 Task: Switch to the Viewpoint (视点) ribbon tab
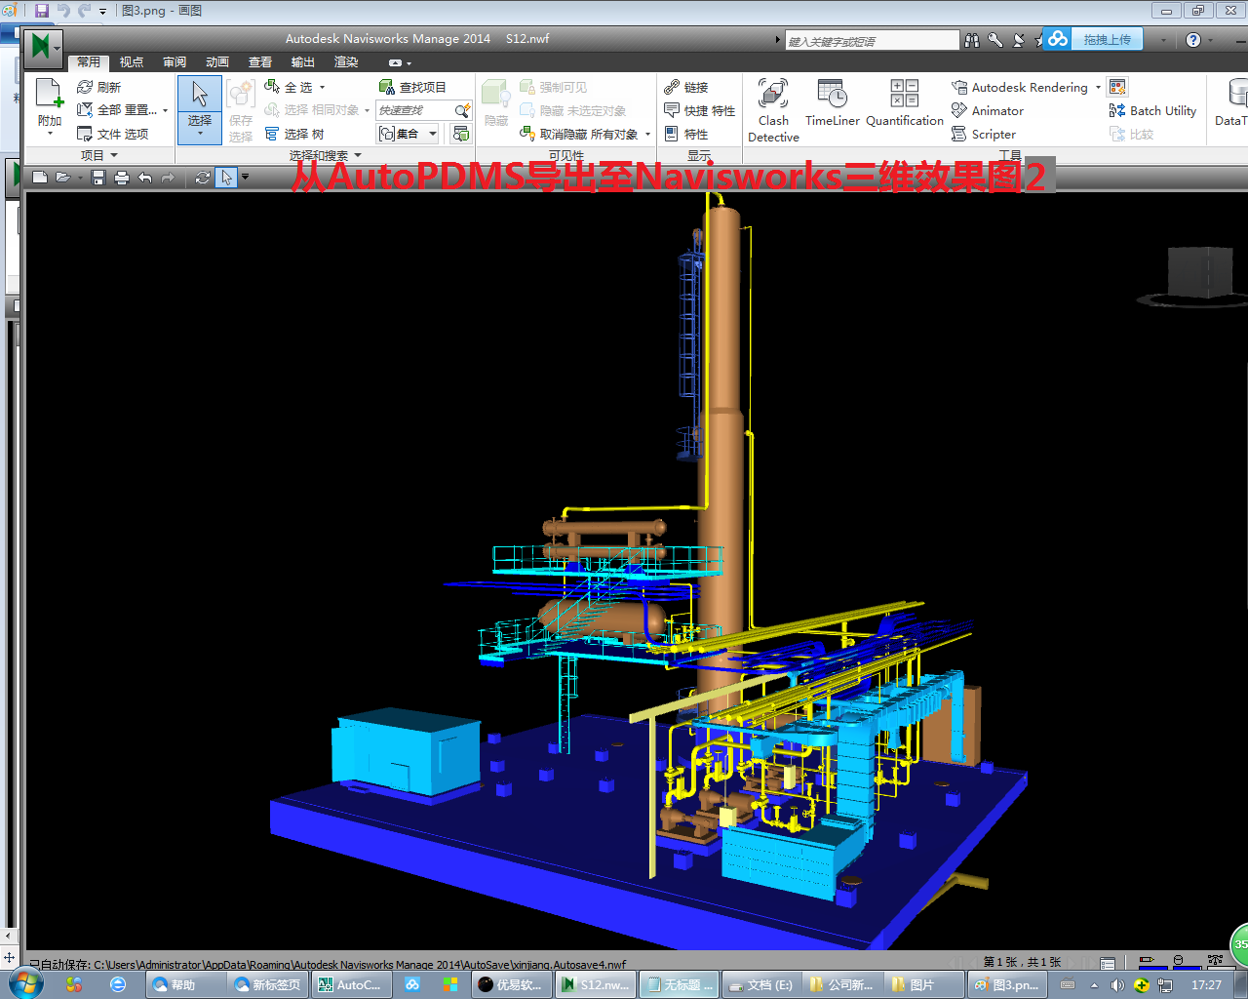click(132, 62)
